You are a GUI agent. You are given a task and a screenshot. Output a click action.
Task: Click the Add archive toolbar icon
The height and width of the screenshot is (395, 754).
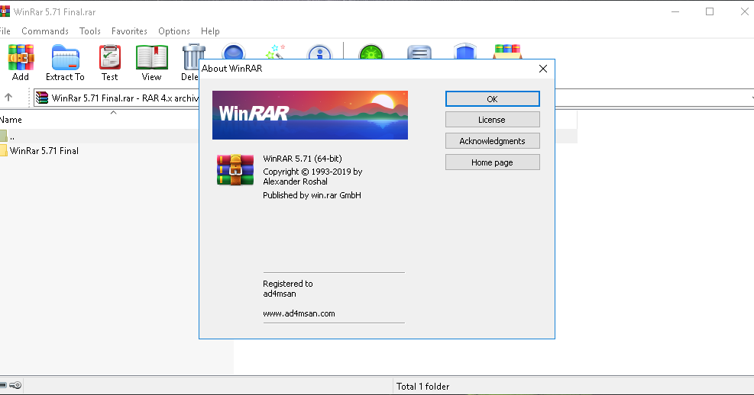[21, 58]
